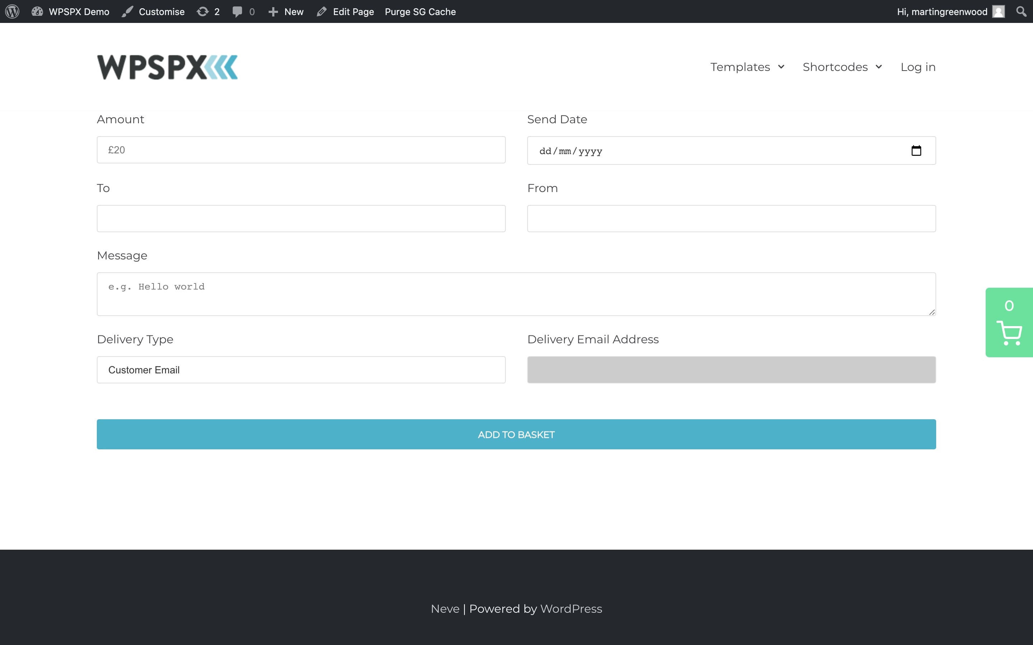1033x645 pixels.
Task: Open the WPSPX Demo dashboard link
Action: click(x=70, y=11)
